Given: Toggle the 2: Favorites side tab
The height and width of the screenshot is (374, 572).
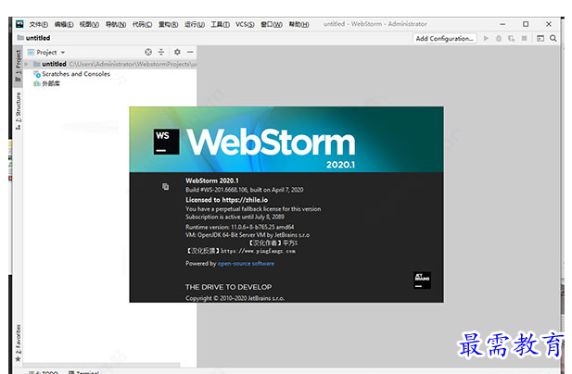Looking at the screenshot, I should pos(18,343).
